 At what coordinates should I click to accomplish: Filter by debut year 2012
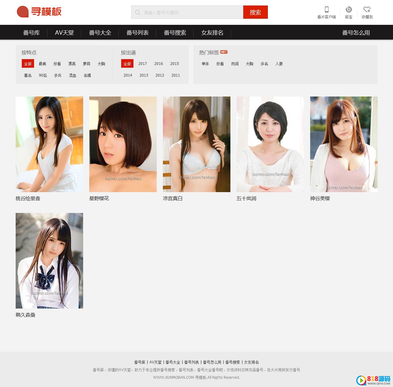pyautogui.click(x=160, y=75)
